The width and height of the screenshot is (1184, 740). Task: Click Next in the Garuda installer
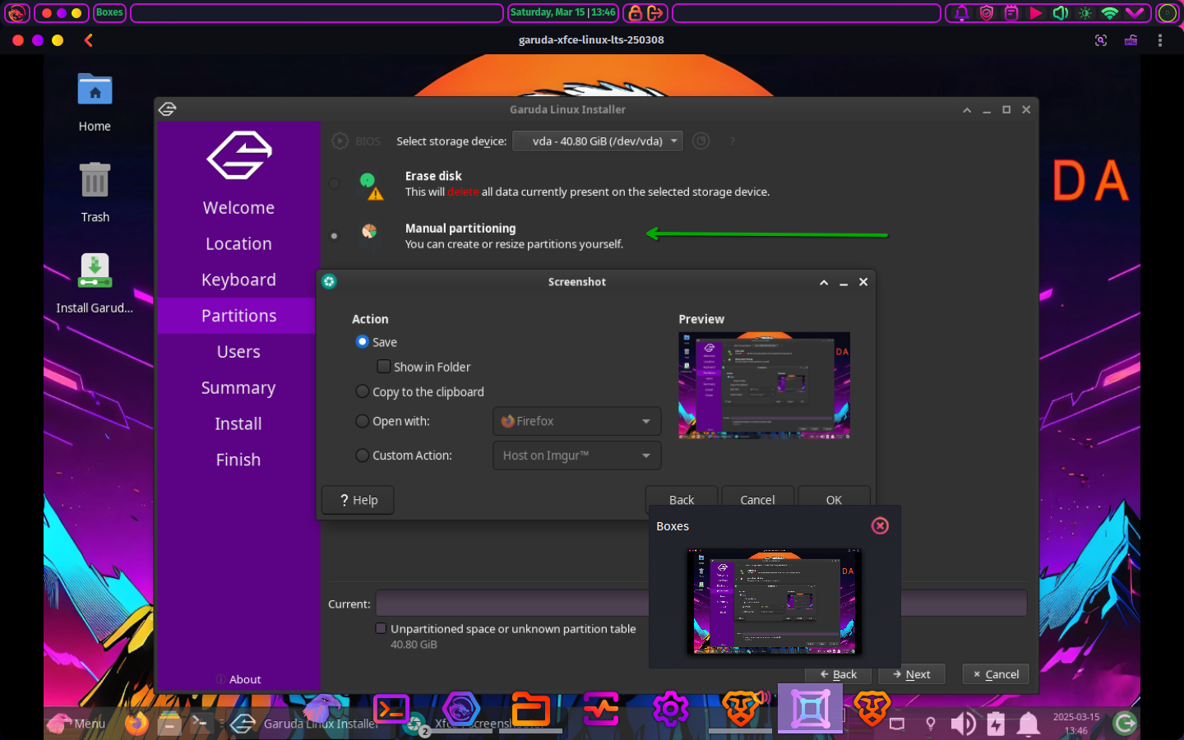[911, 674]
